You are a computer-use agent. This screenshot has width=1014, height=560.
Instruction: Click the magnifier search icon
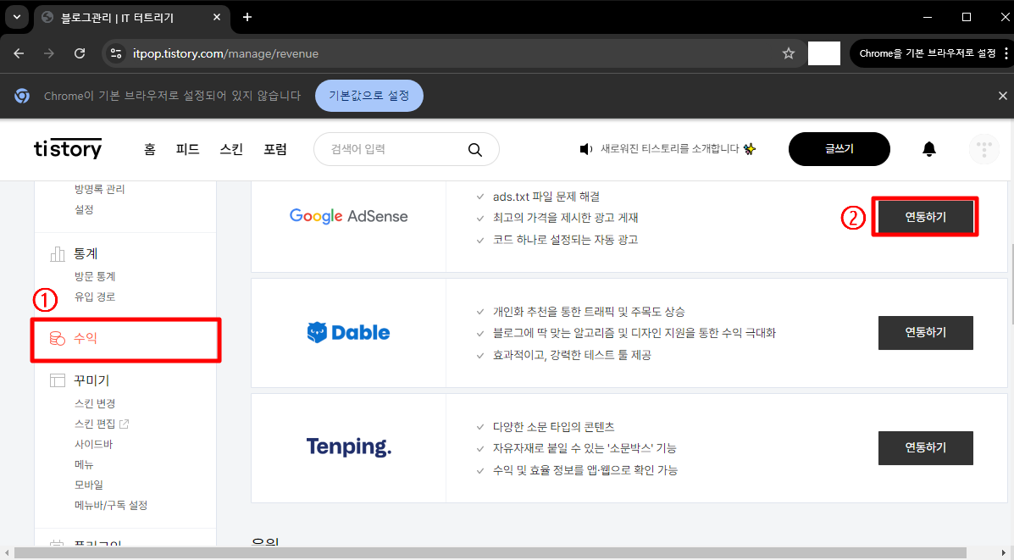click(475, 150)
